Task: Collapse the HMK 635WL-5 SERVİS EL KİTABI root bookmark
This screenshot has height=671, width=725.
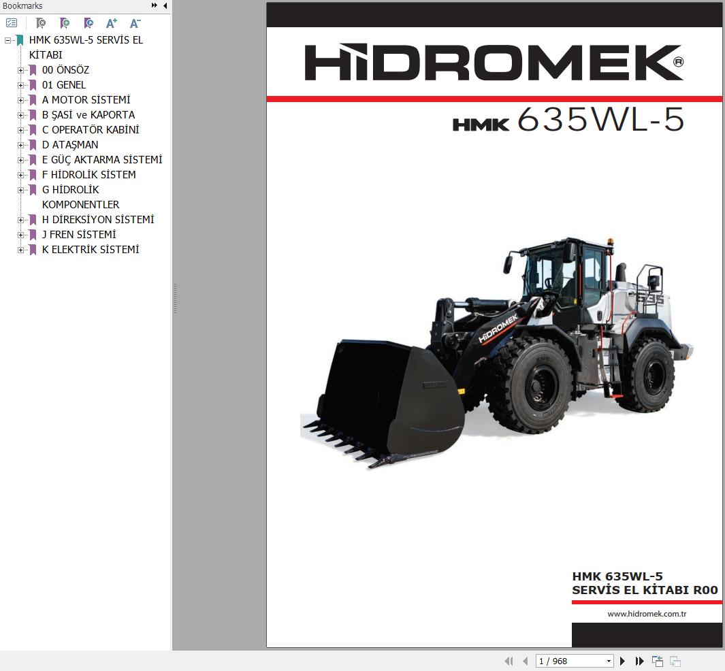Action: click(7, 41)
